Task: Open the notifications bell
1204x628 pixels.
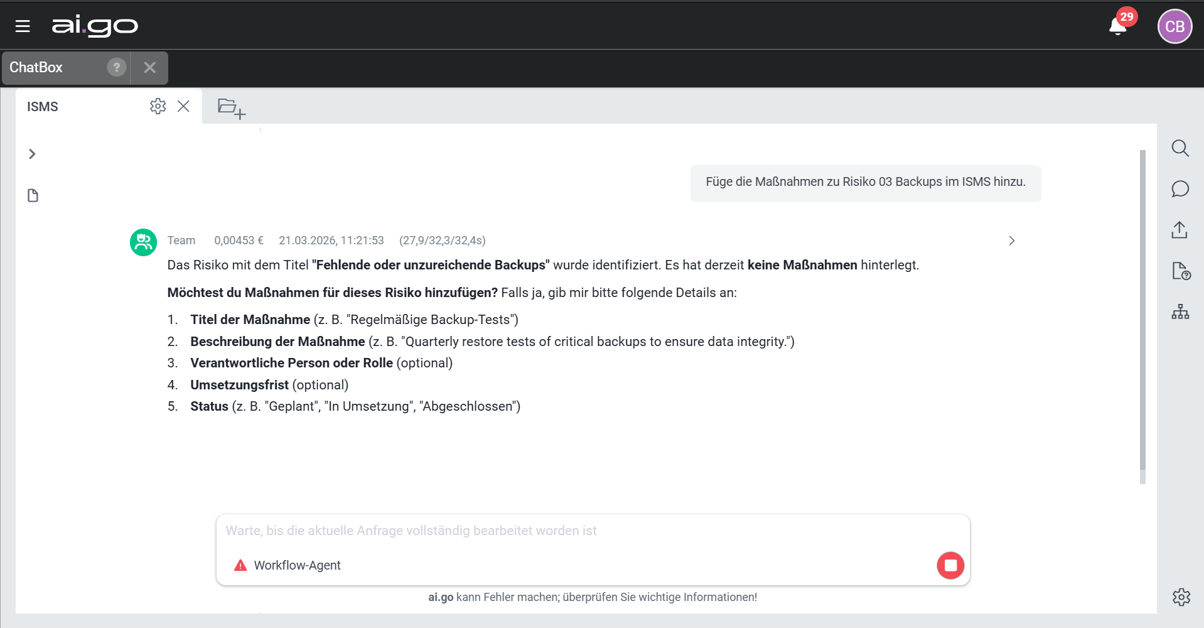Action: pyautogui.click(x=1118, y=26)
